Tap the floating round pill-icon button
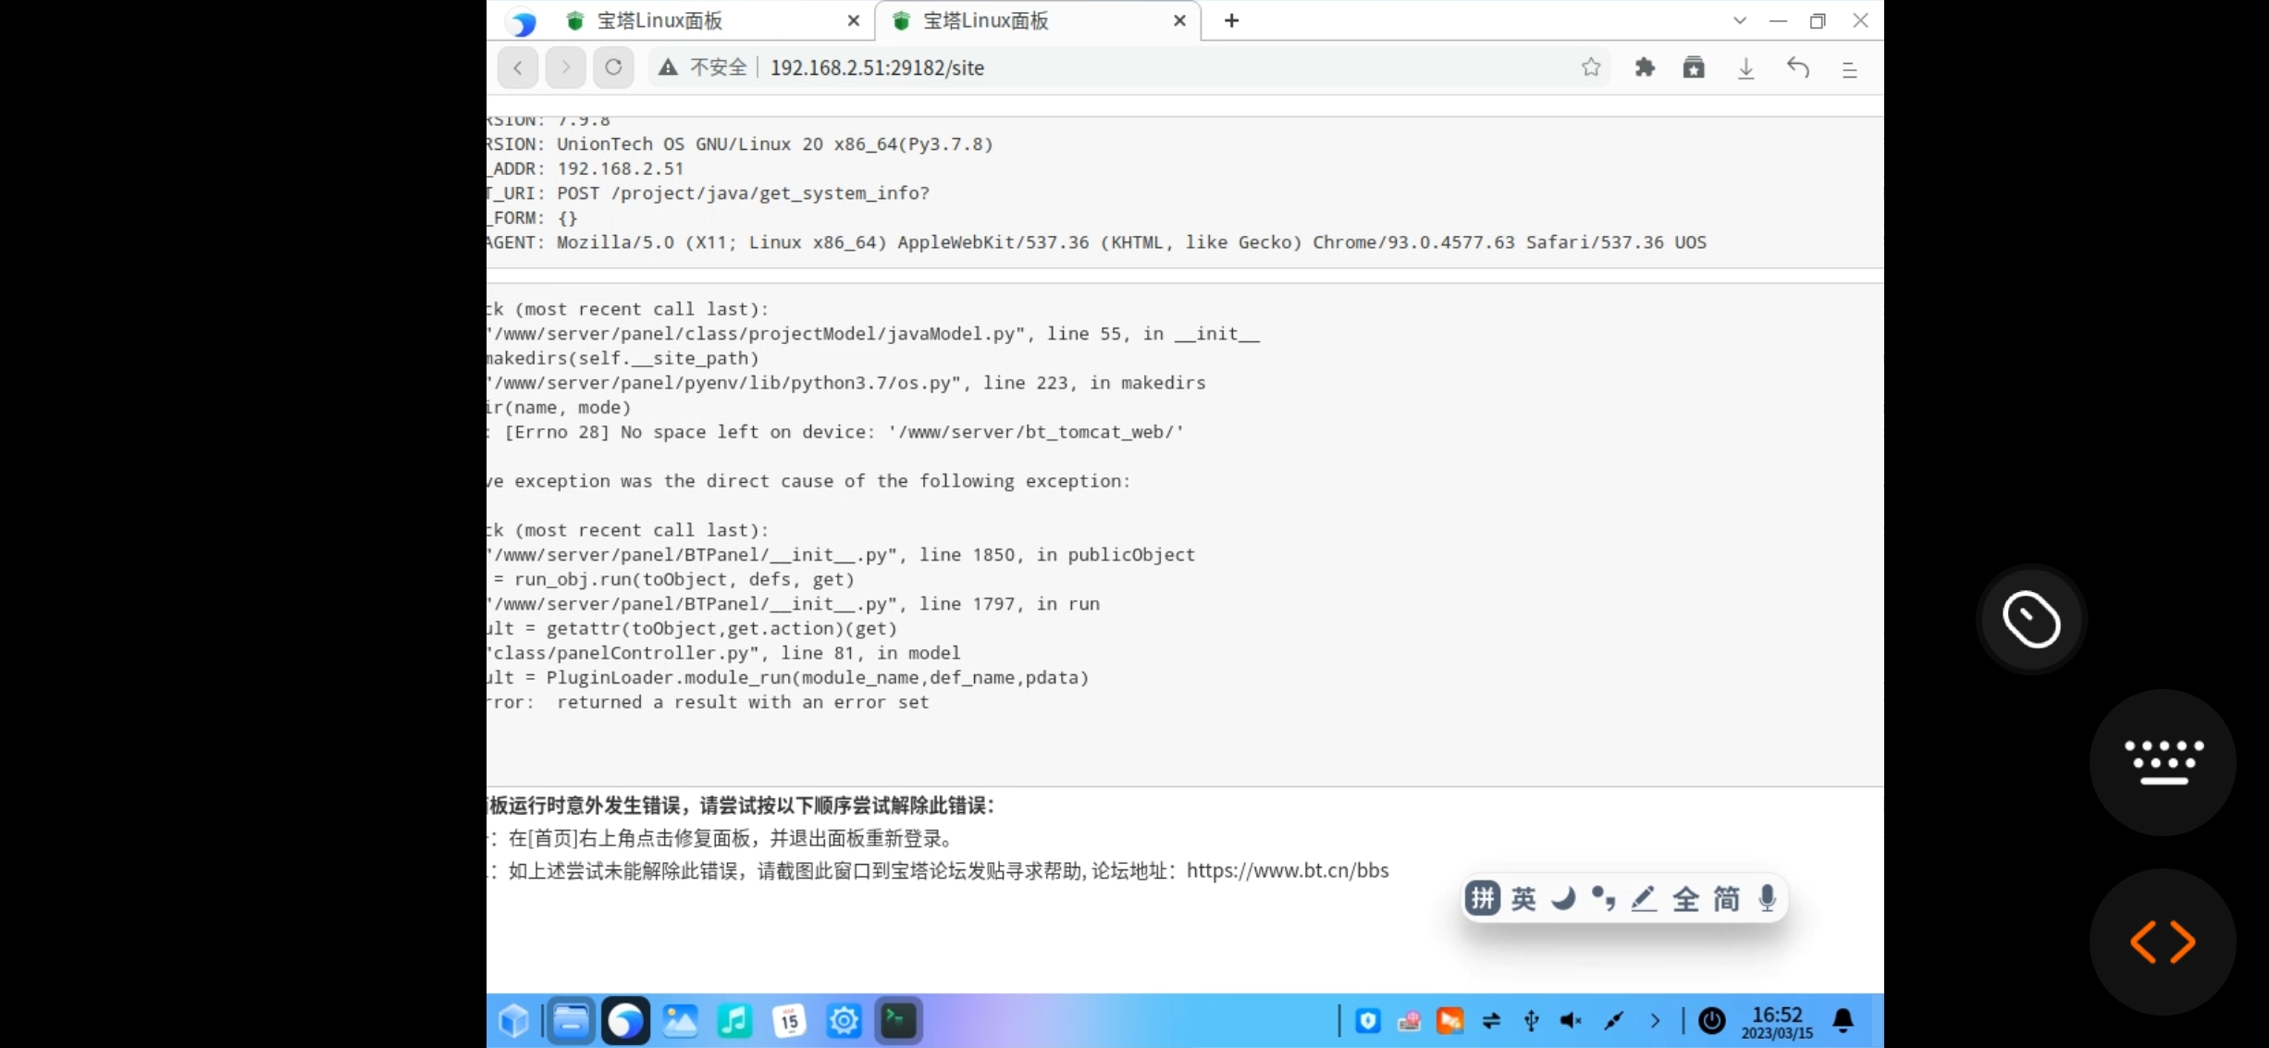Image resolution: width=2269 pixels, height=1048 pixels. point(2031,619)
